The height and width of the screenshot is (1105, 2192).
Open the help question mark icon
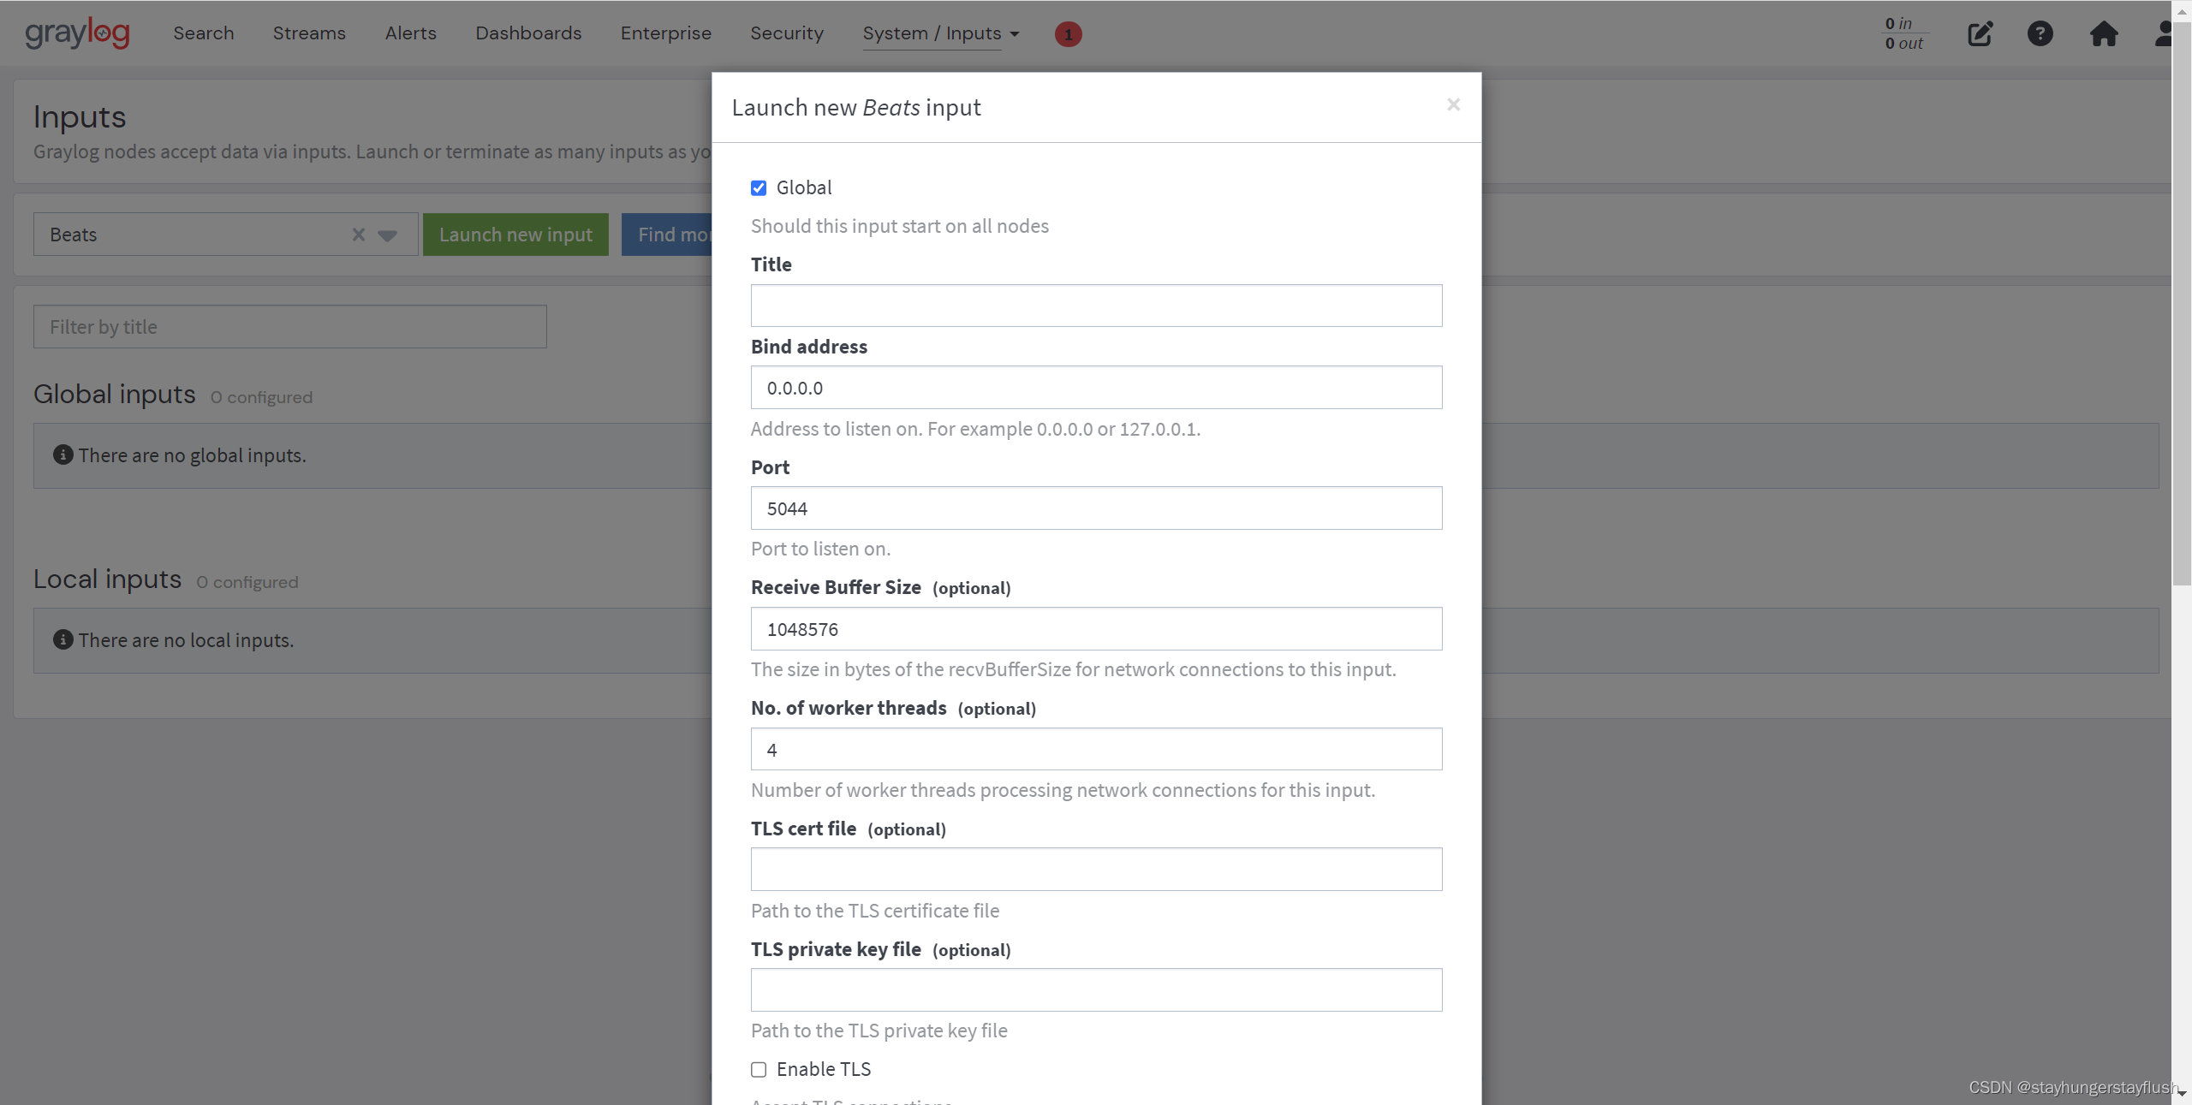[x=2040, y=34]
